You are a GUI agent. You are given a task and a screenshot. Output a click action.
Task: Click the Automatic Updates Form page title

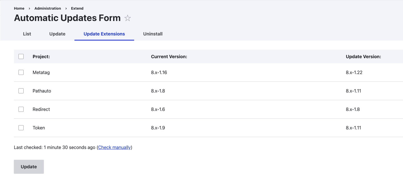(67, 18)
